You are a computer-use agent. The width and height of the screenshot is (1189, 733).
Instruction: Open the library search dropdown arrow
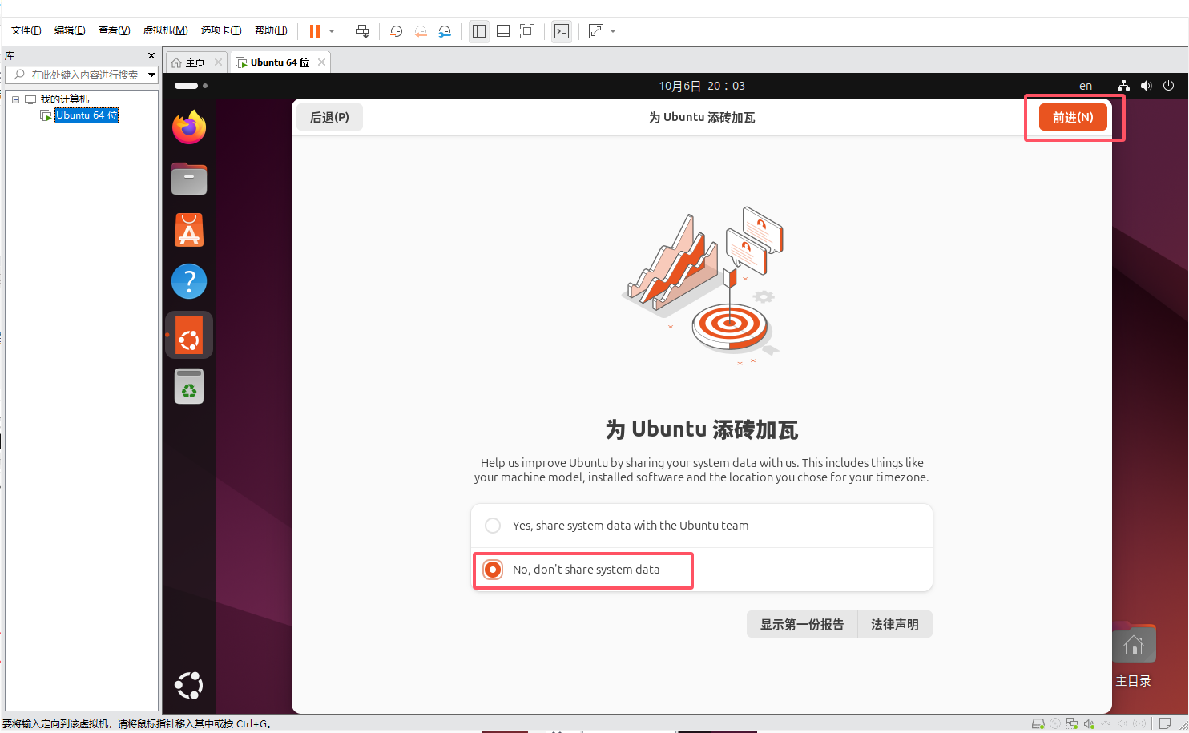(x=151, y=75)
